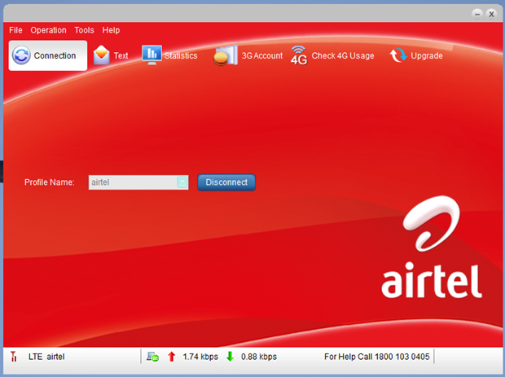Open the Help menu
This screenshot has height=377, width=505.
click(112, 30)
